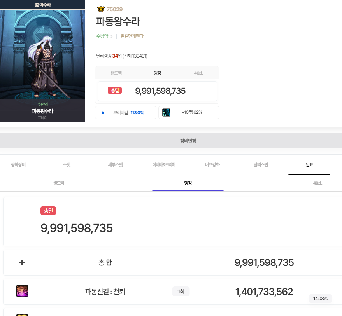Click the 파동신결 : 천뢰 skill icon
Viewport: 342px width, 316px height.
tap(22, 291)
